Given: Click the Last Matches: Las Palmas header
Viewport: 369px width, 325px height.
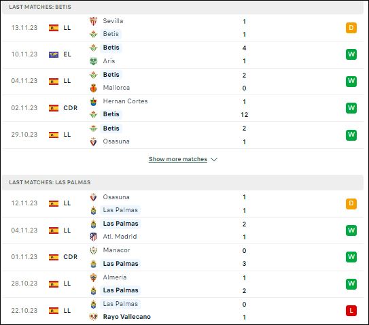Looking at the screenshot, I should point(50,182).
